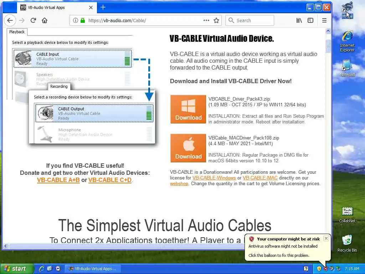Image resolution: width=365 pixels, height=274 pixels.
Task: Go back to the previous page
Action: point(10,20)
